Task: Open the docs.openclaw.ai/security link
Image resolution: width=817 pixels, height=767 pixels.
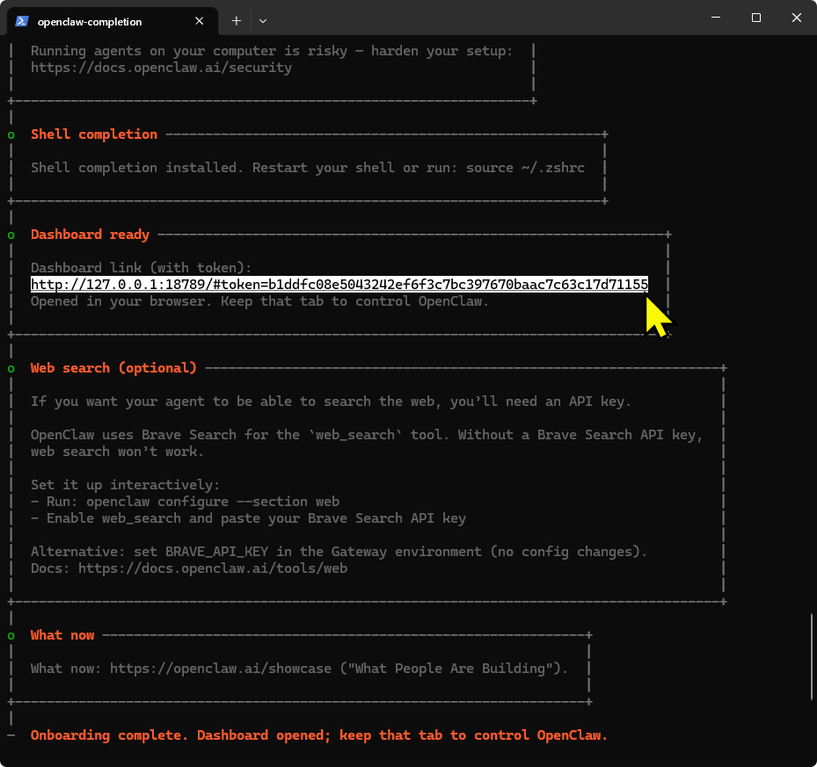Action: click(x=161, y=68)
